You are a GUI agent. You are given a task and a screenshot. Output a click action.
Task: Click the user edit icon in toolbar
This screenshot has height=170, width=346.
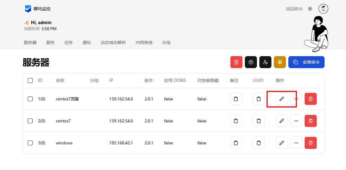(265, 62)
